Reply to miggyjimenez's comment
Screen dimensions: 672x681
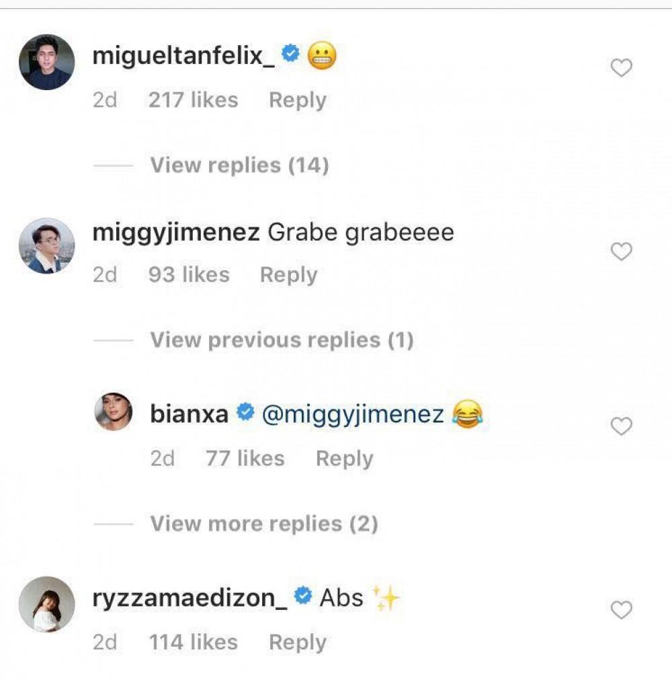point(288,275)
